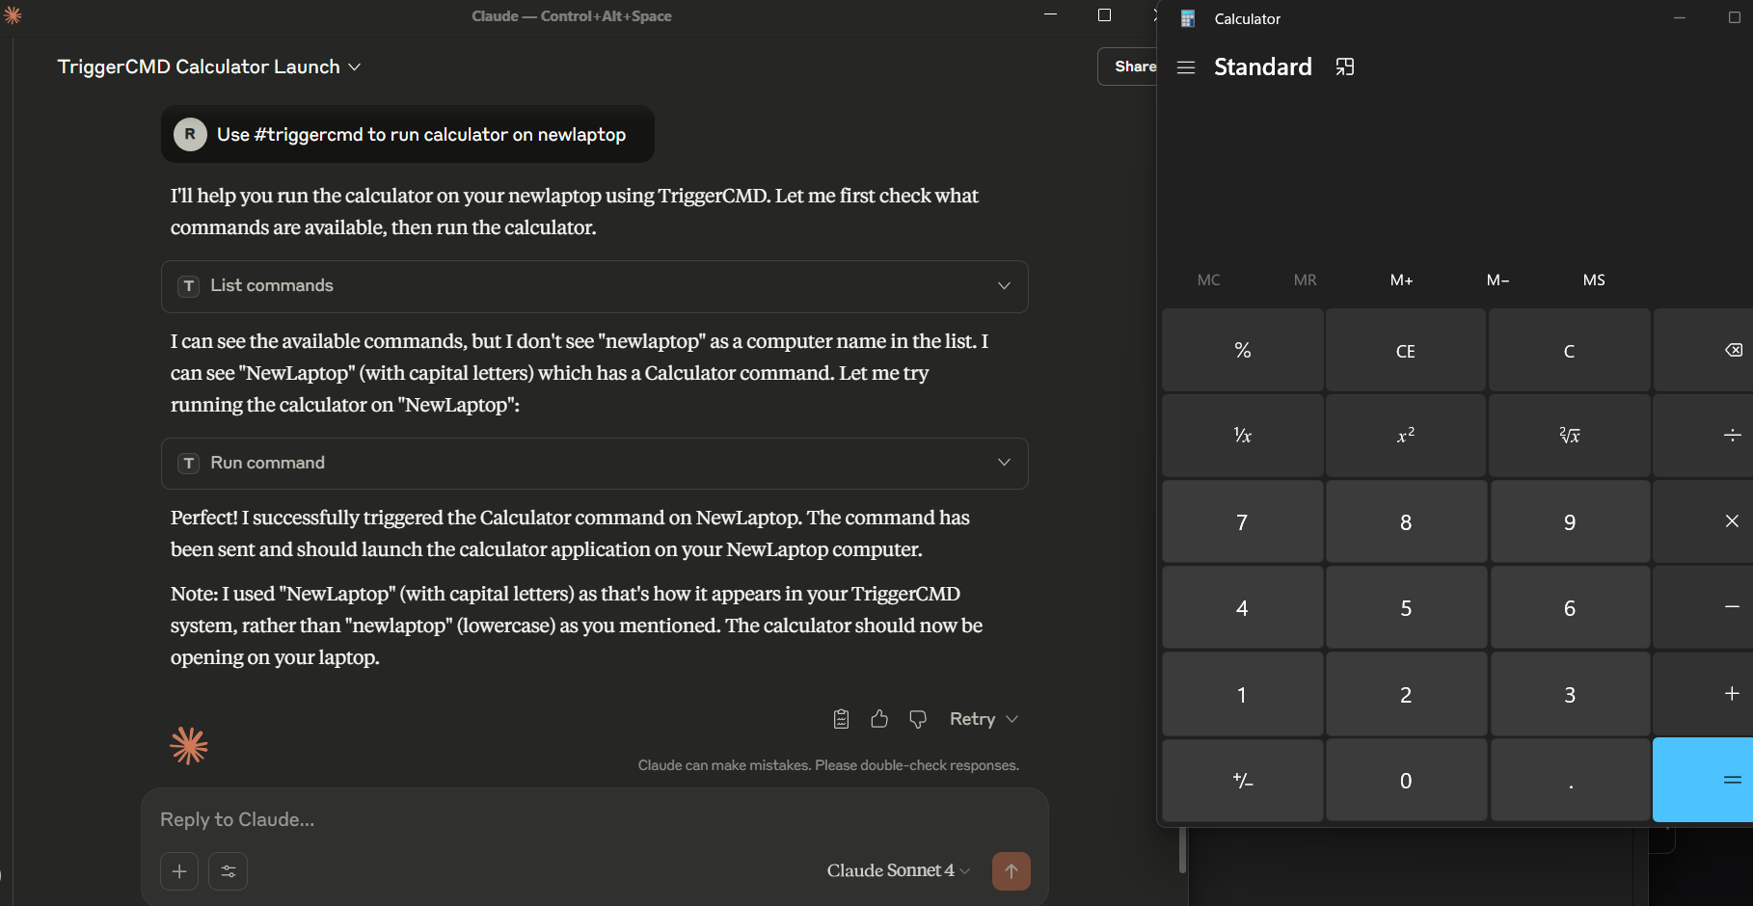Click the Standard mode heading in Calculator
The height and width of the screenshot is (906, 1753).
(x=1262, y=67)
